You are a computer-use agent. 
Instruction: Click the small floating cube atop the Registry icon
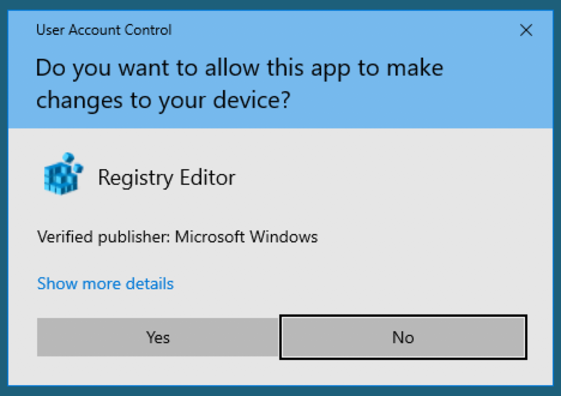pyautogui.click(x=68, y=158)
